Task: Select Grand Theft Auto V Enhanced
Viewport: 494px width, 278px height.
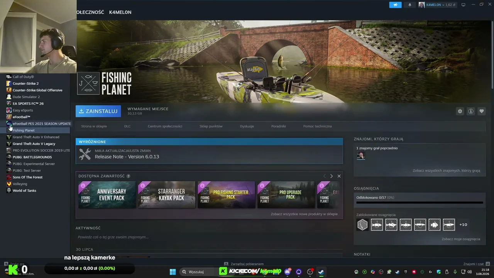Action: [36, 137]
